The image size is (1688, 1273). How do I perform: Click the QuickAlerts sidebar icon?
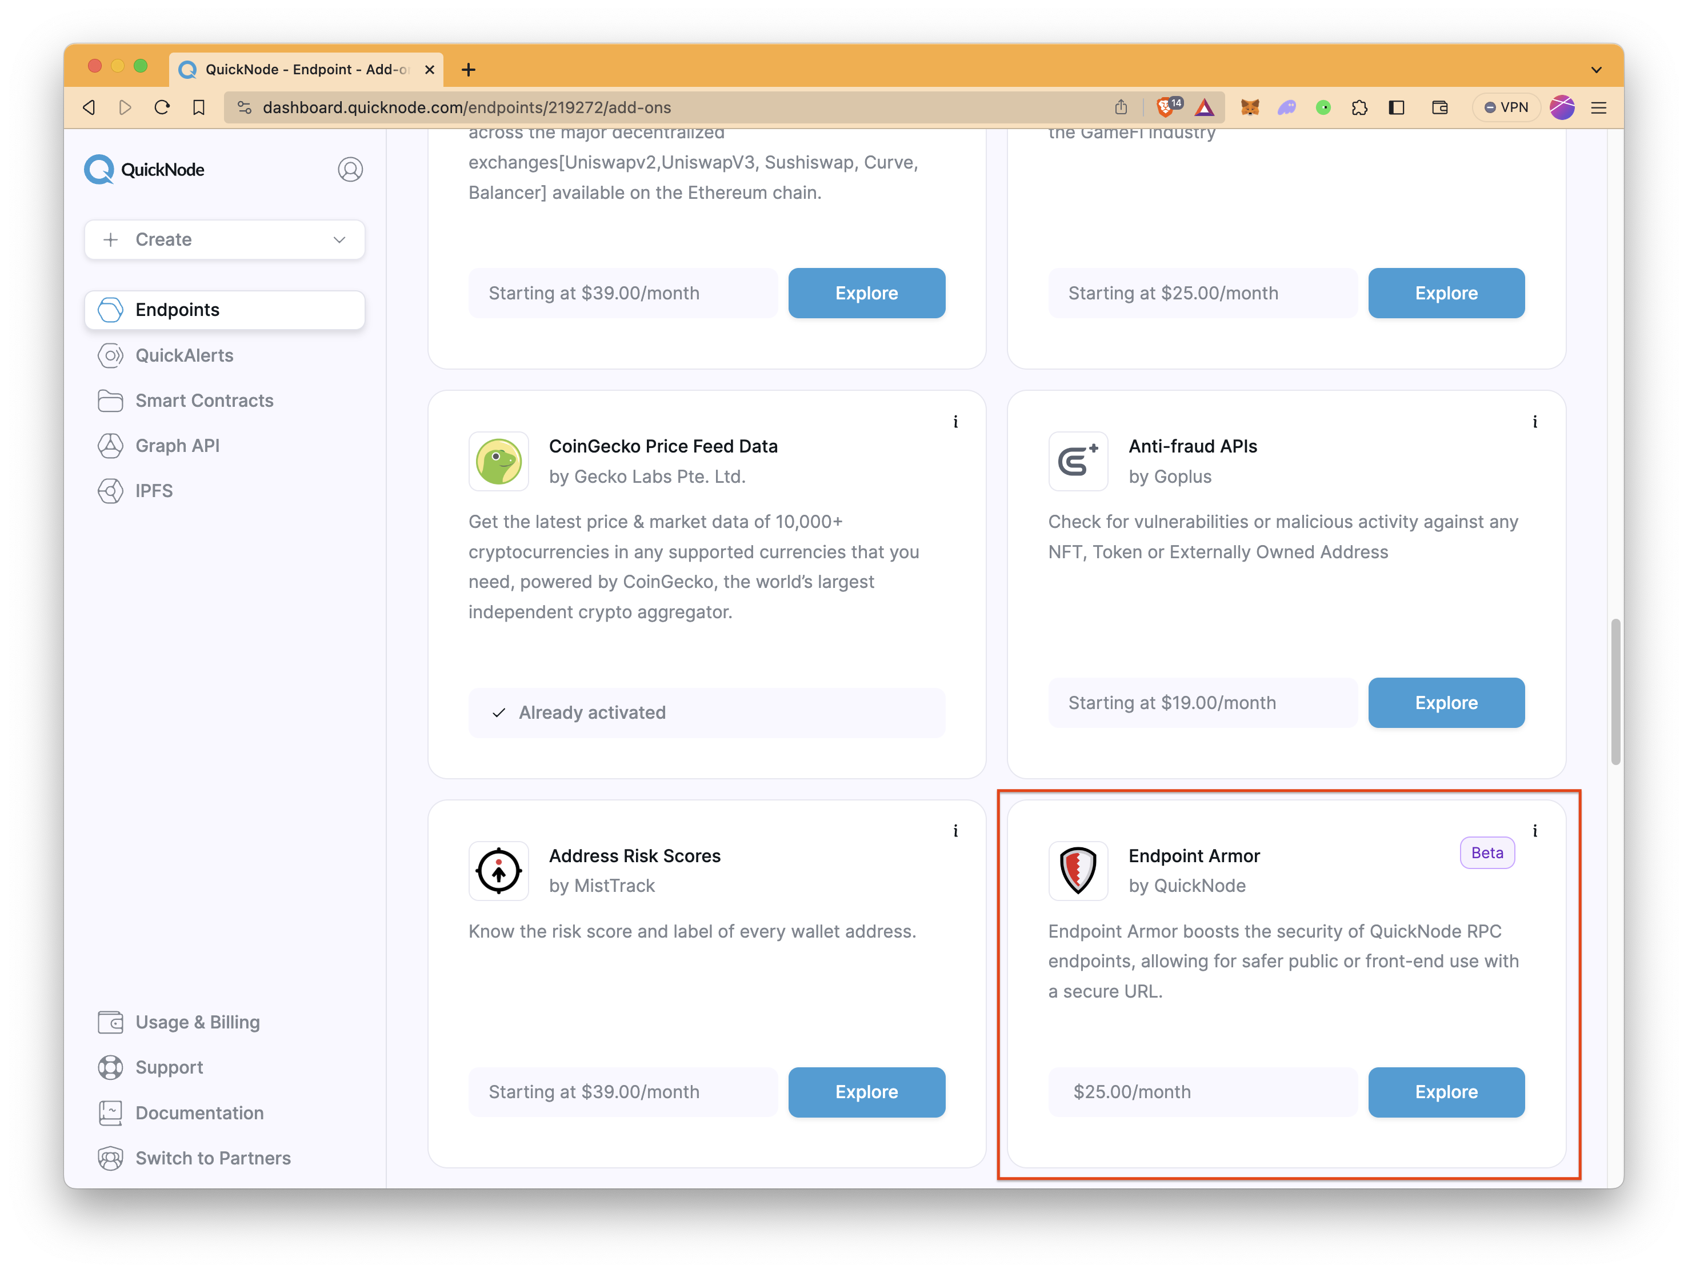111,355
